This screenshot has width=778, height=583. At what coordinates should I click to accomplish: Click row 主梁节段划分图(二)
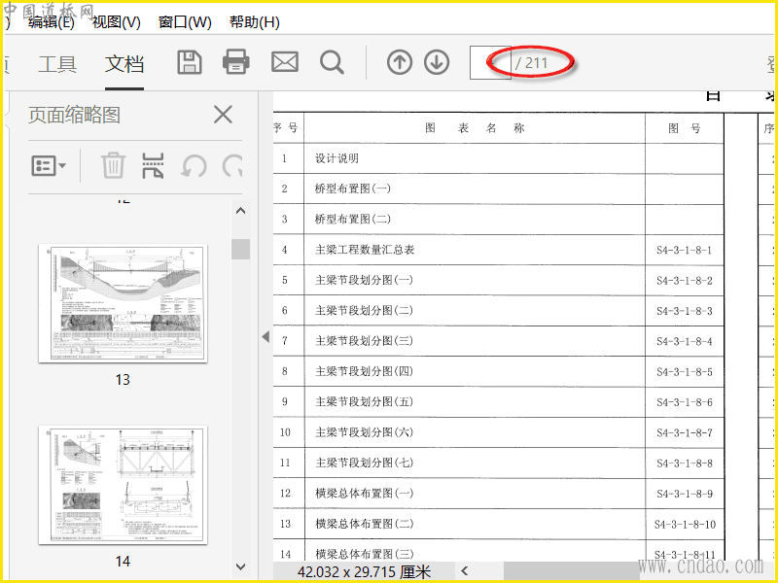(499, 311)
